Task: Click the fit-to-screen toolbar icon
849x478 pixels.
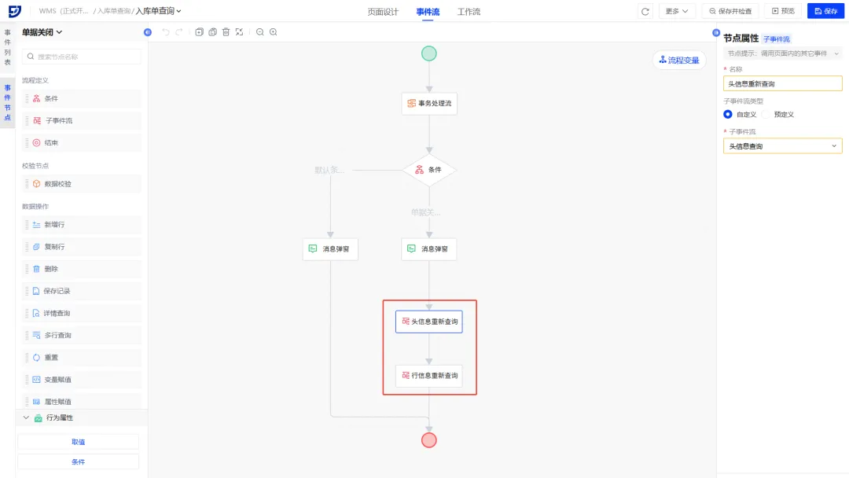Action: (x=239, y=32)
